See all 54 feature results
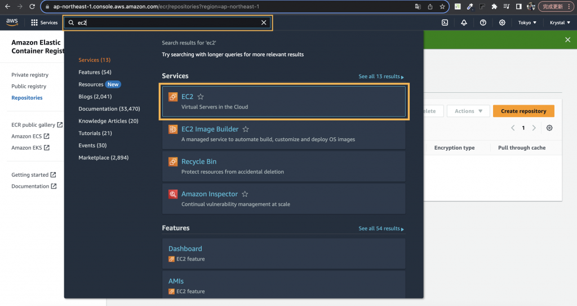The image size is (577, 306). tap(381, 228)
